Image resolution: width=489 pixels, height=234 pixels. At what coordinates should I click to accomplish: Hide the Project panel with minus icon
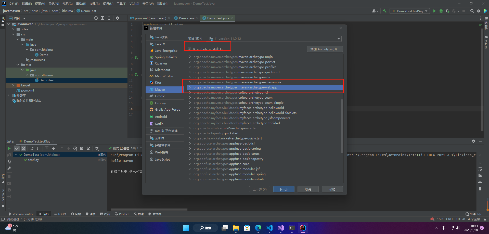[124, 18]
